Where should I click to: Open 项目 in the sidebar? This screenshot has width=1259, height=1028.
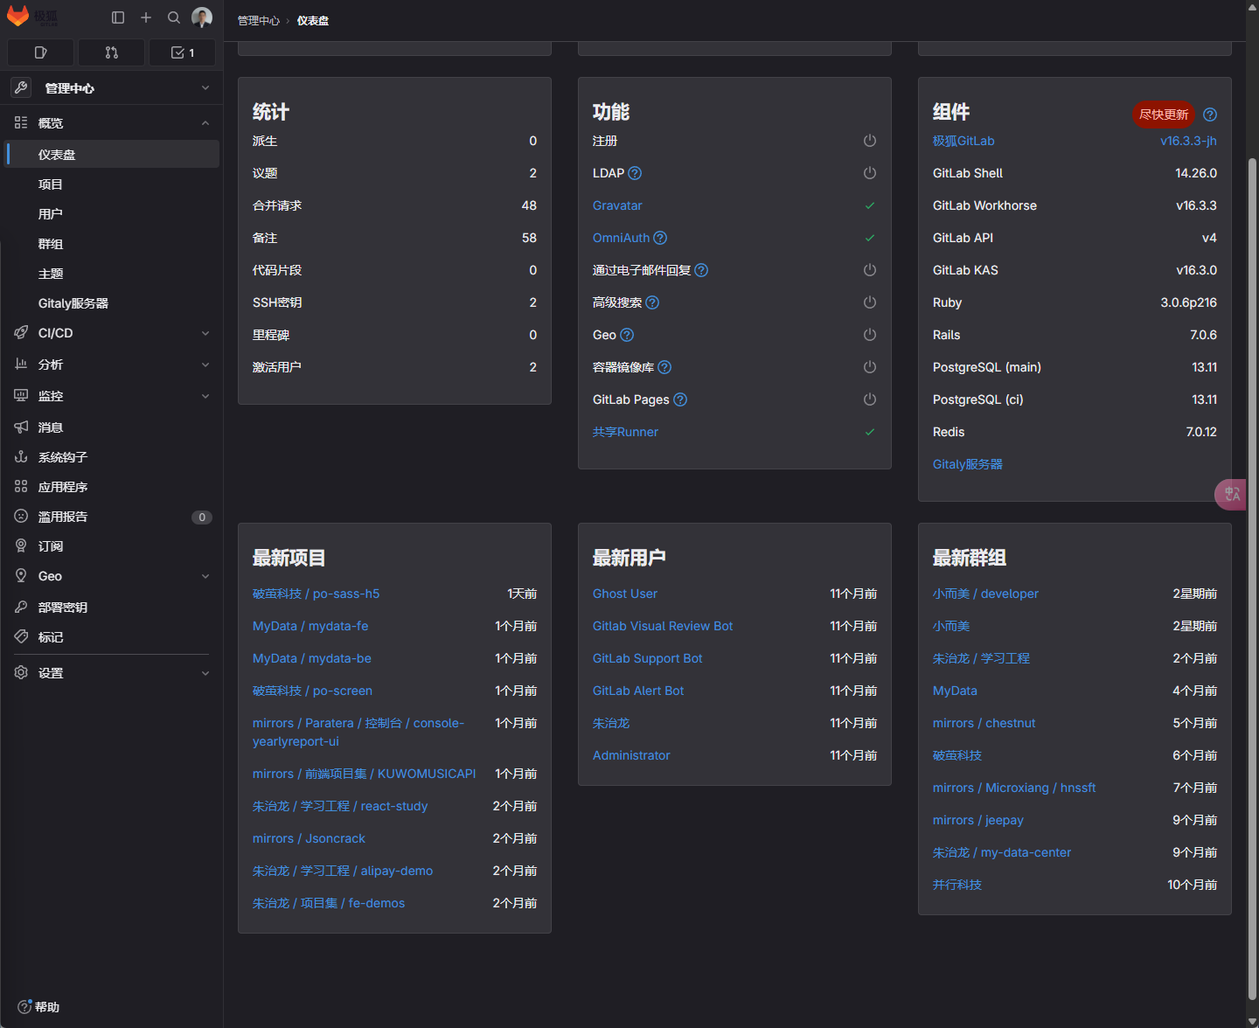pyautogui.click(x=111, y=184)
